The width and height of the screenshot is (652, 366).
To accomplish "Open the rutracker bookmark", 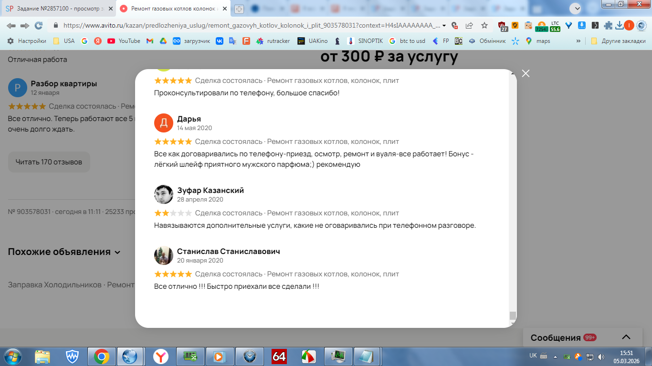I will [x=273, y=41].
